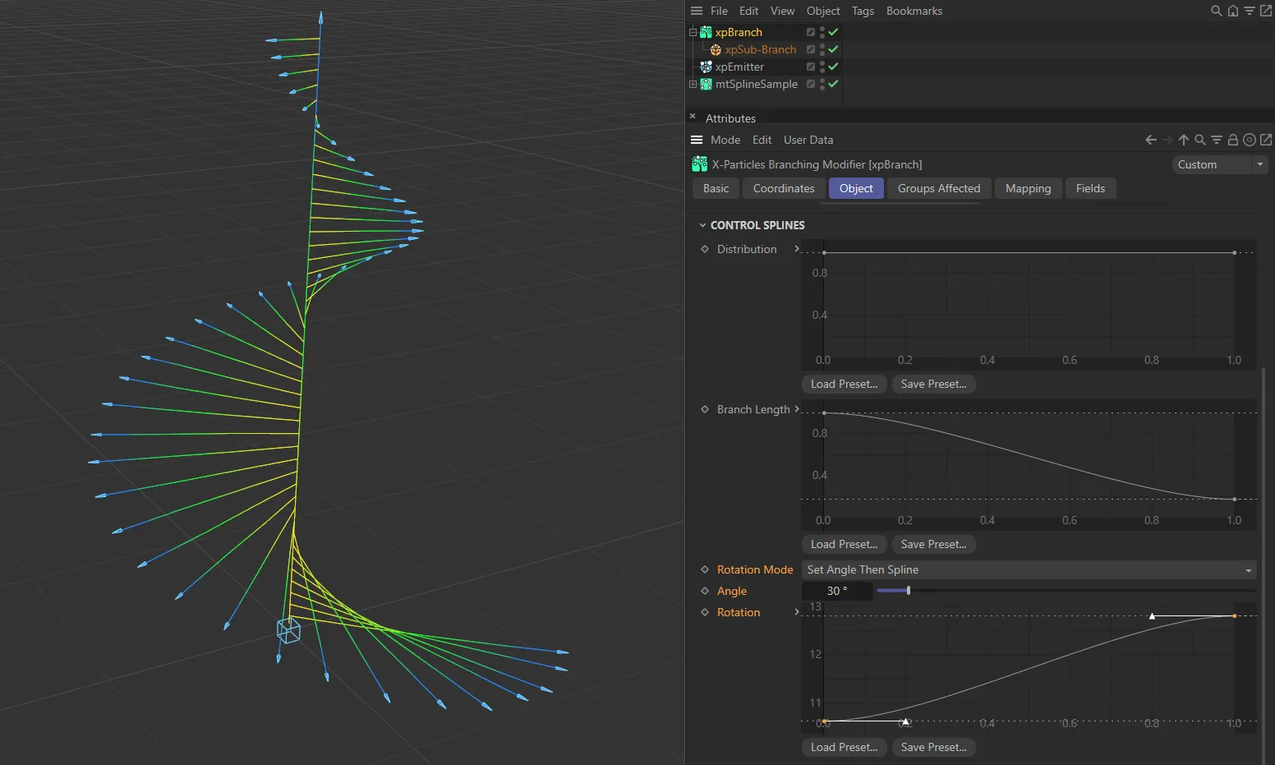Click the mtSplineSample object icon
Screen dimensions: 1275x765
click(x=706, y=84)
